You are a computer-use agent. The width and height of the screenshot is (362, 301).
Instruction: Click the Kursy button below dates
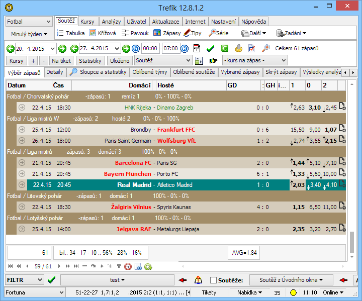tap(17, 61)
